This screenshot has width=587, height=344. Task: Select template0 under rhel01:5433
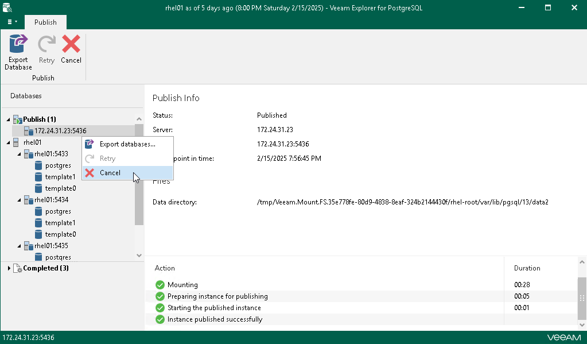[60, 188]
